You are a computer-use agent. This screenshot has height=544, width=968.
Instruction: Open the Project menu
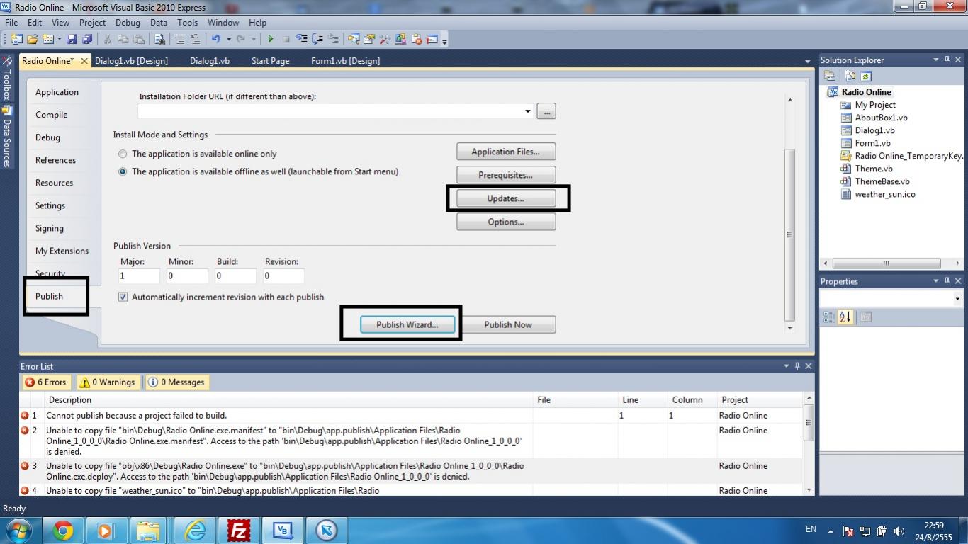tap(92, 23)
